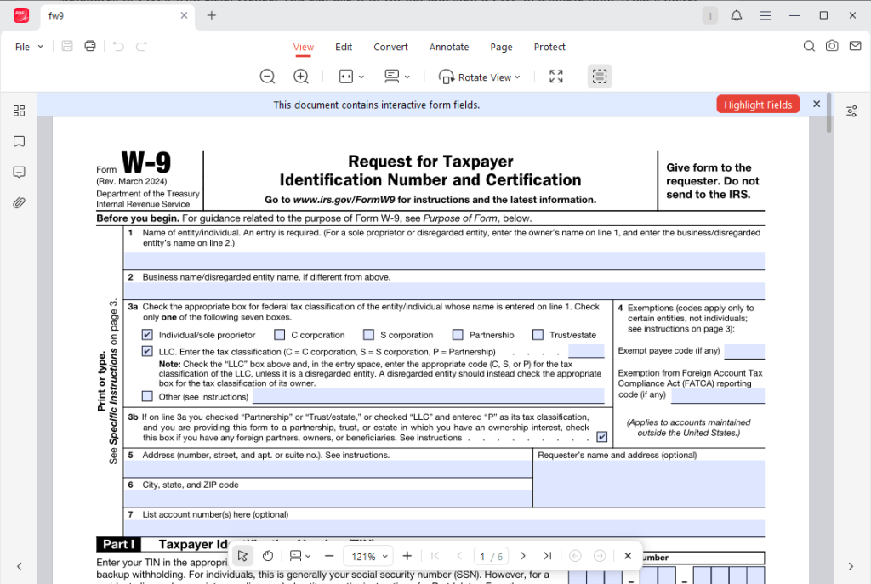871x584 pixels.
Task: Open the attachments paperclip panel
Action: coord(19,202)
